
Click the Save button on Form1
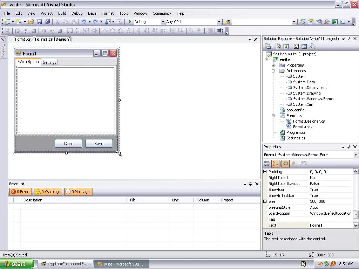click(x=99, y=143)
